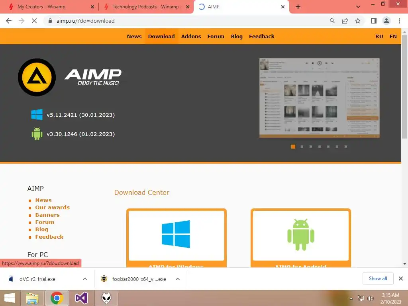Click the round AIMP logo

(37, 77)
